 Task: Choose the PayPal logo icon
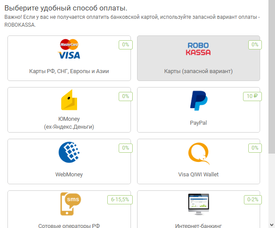[199, 101]
